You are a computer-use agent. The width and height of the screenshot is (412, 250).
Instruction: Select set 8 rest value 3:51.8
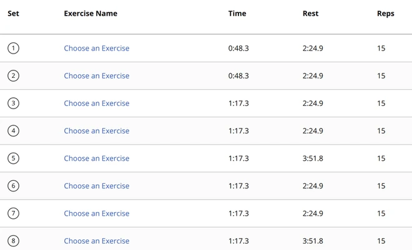pyautogui.click(x=313, y=241)
